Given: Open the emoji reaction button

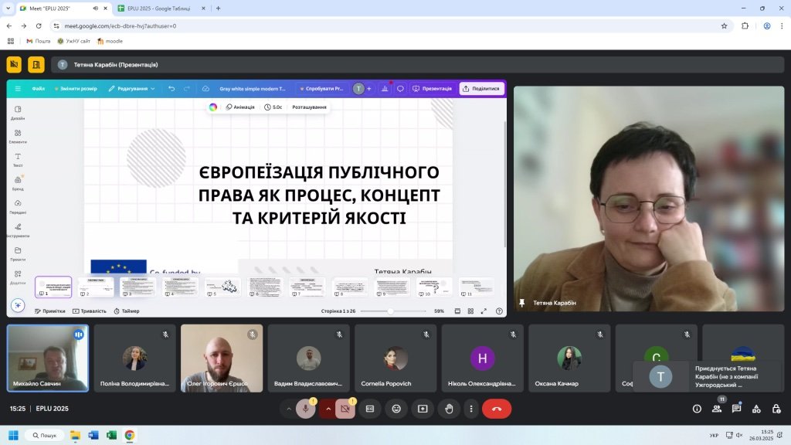Looking at the screenshot, I should [396, 409].
